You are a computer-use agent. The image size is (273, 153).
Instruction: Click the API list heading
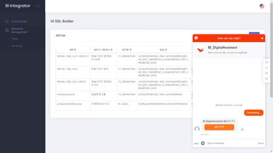tap(61, 36)
